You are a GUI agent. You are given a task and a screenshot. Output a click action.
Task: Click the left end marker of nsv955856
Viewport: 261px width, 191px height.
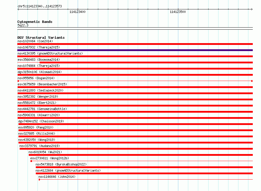18,81
